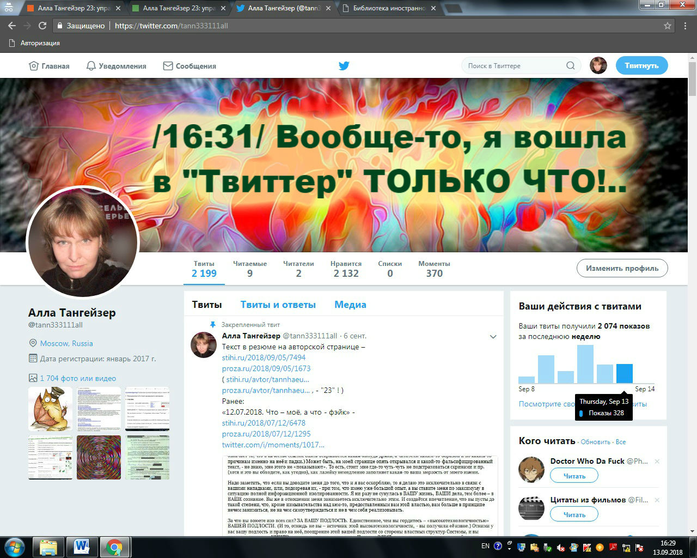
Task: Switch to the Библиотека иностранной browser tab
Action: pyautogui.click(x=390, y=8)
